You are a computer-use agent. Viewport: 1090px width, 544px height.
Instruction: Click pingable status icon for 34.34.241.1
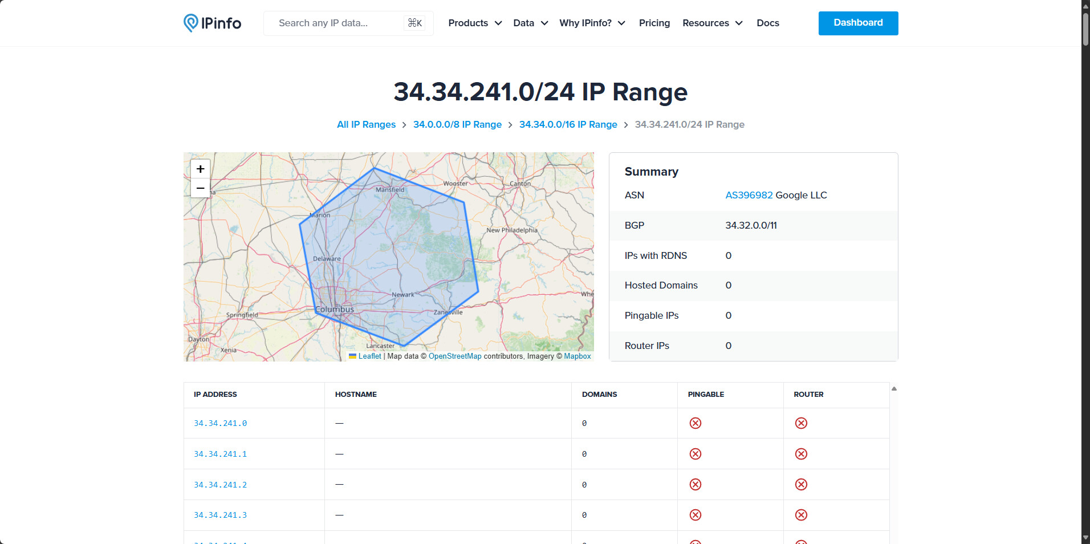(x=695, y=454)
